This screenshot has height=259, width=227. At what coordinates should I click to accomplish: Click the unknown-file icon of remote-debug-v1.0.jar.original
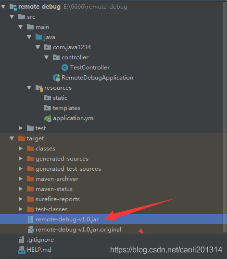31,230
